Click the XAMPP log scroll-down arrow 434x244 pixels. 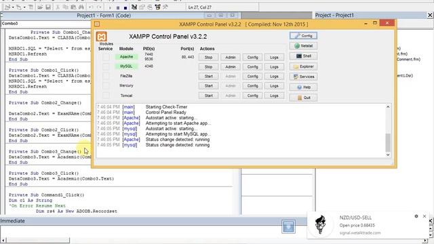[x=388, y=155]
